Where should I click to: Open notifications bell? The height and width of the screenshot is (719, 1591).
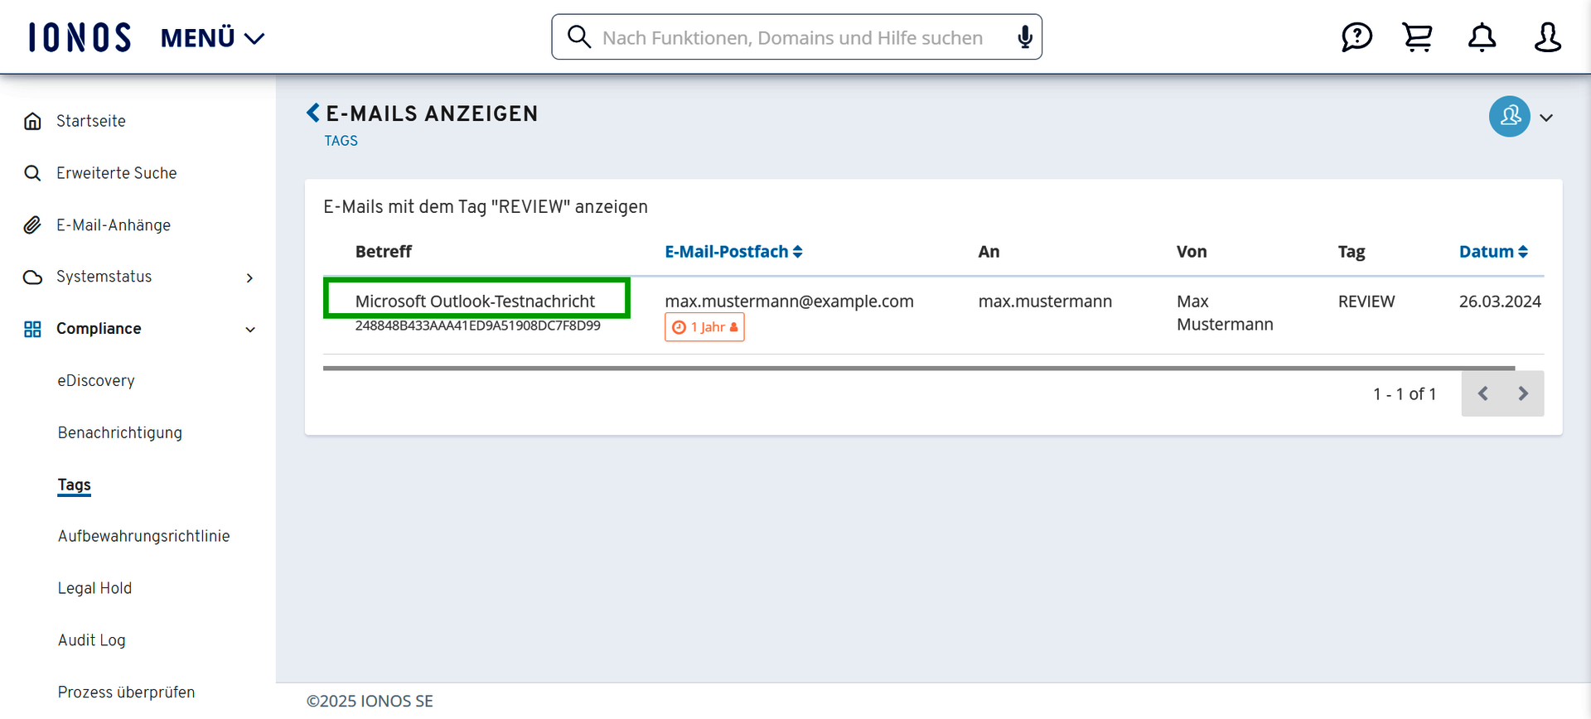coord(1482,37)
